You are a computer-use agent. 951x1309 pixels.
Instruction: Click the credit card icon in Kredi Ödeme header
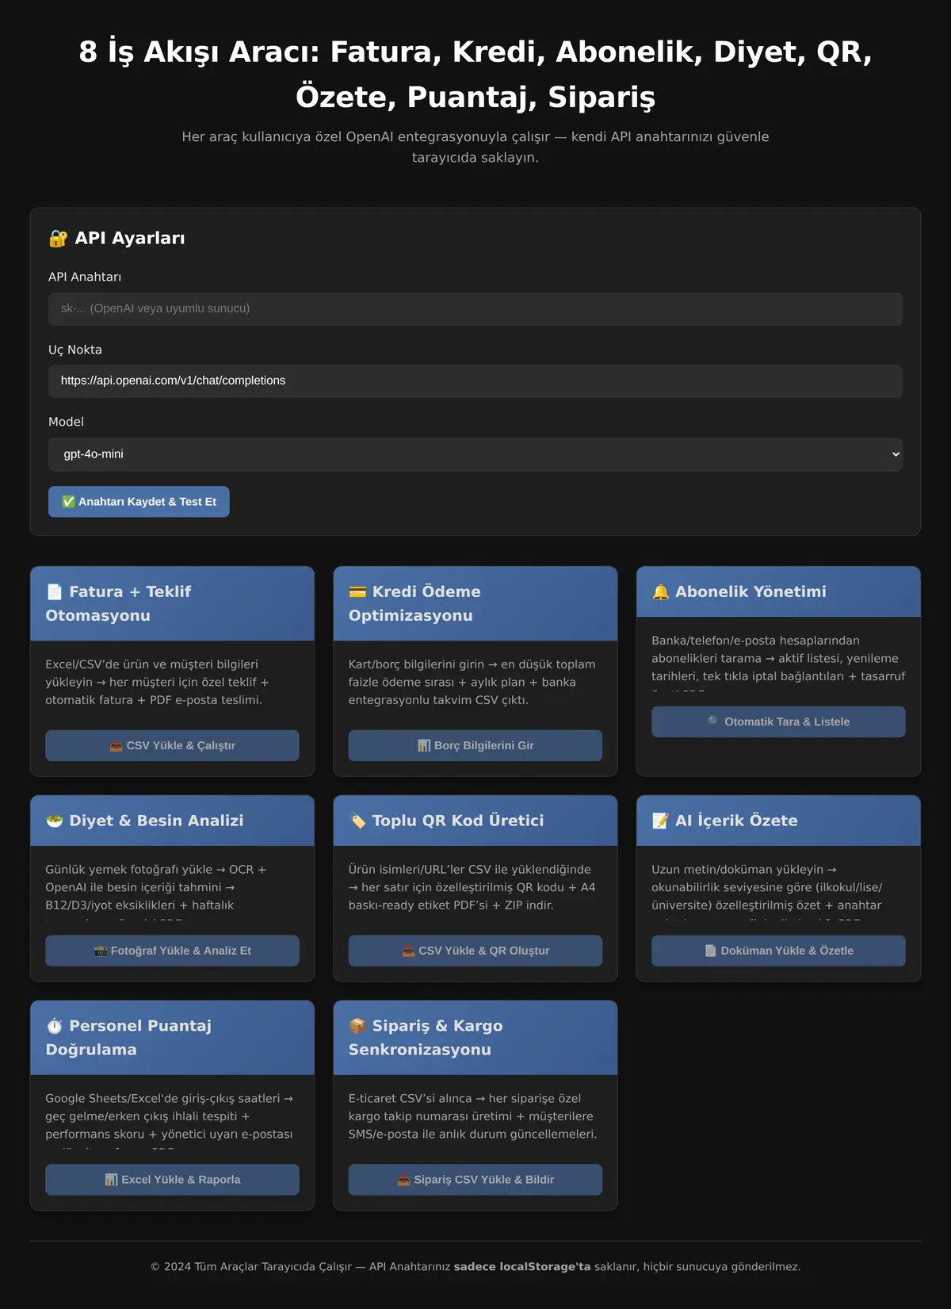pos(357,592)
